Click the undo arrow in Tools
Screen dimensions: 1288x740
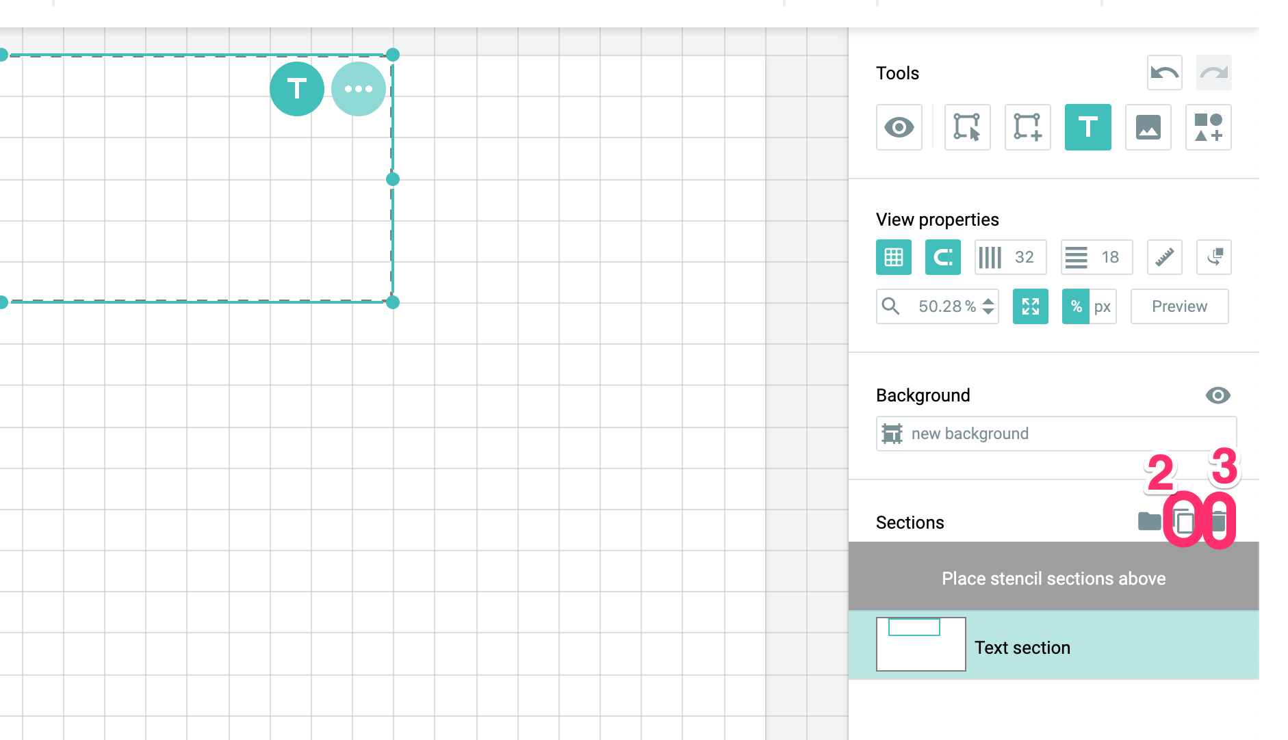(x=1164, y=72)
